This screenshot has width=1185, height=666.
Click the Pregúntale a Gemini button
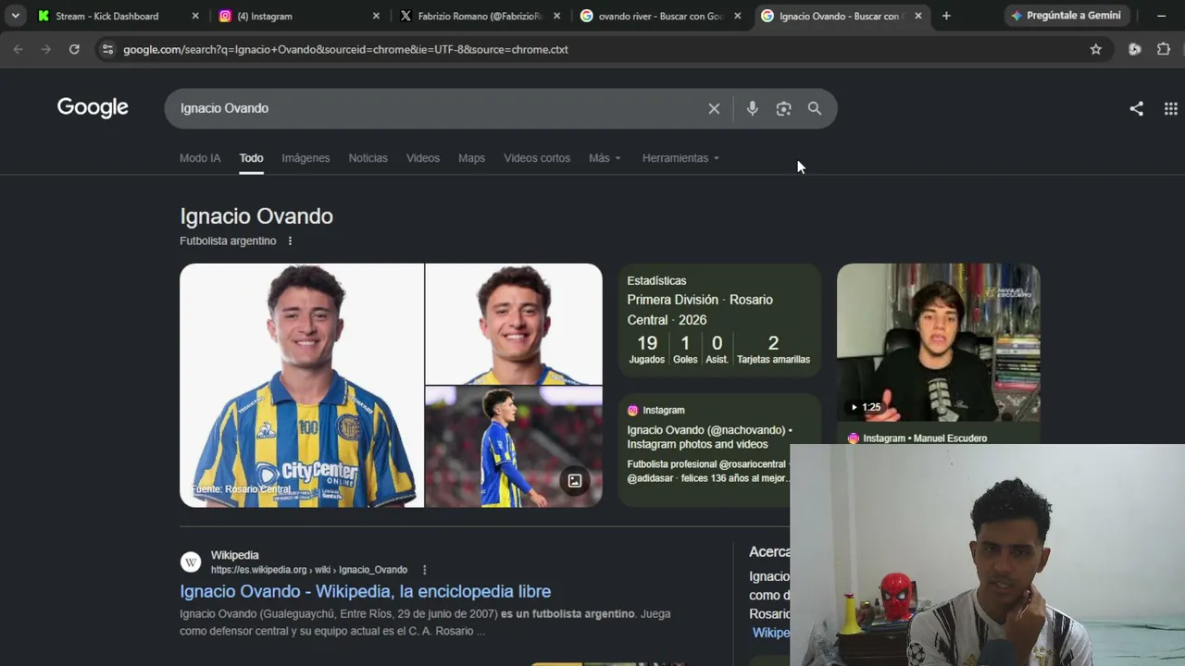1066,16
